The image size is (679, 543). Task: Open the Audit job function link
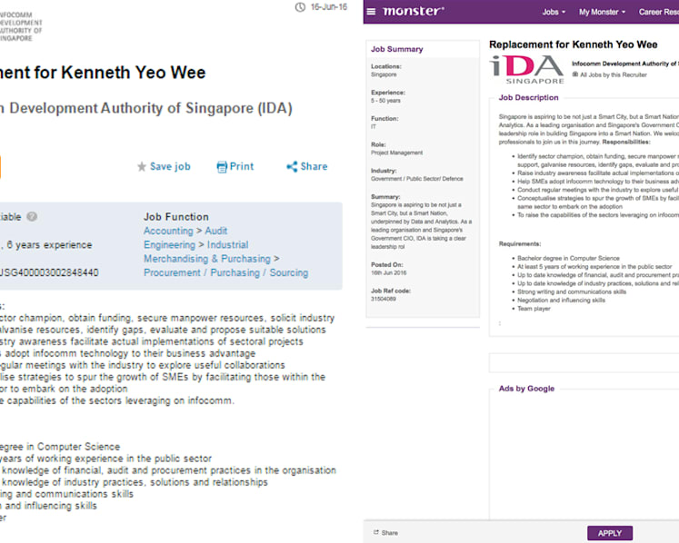click(x=216, y=231)
